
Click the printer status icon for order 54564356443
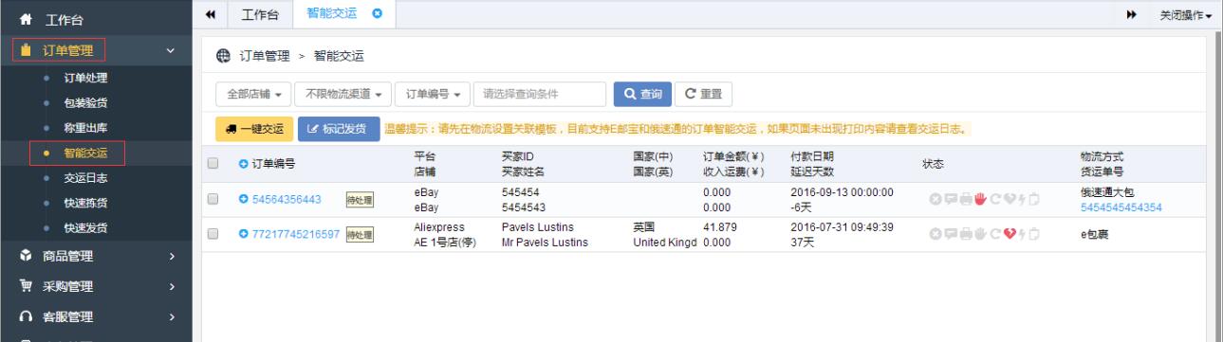[x=966, y=199]
